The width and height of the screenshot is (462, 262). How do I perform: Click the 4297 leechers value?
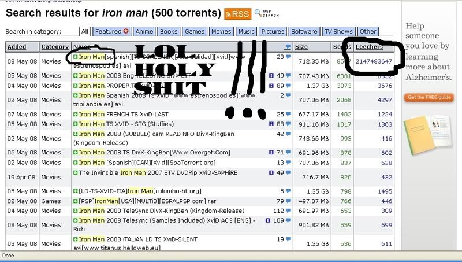coord(385,100)
